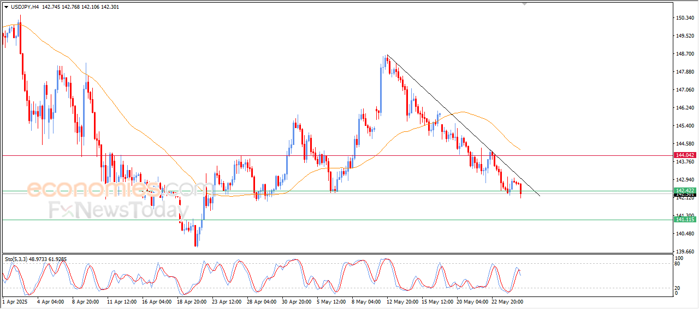Click the 4 Apr 04:00 time label
This screenshot has height=309, width=699.
click(x=50, y=301)
